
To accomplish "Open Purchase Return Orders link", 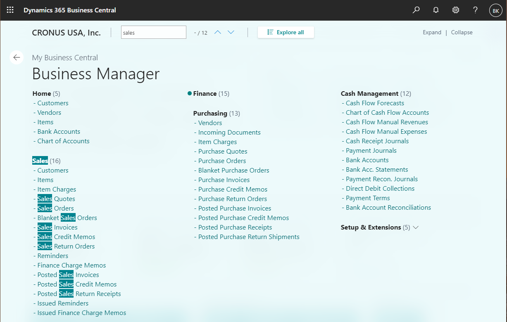I will click(233, 199).
